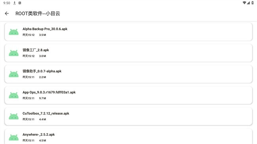Select CuToolbox_7.2.12_release.apk file name
The width and height of the screenshot is (257, 144).
pos(46,113)
